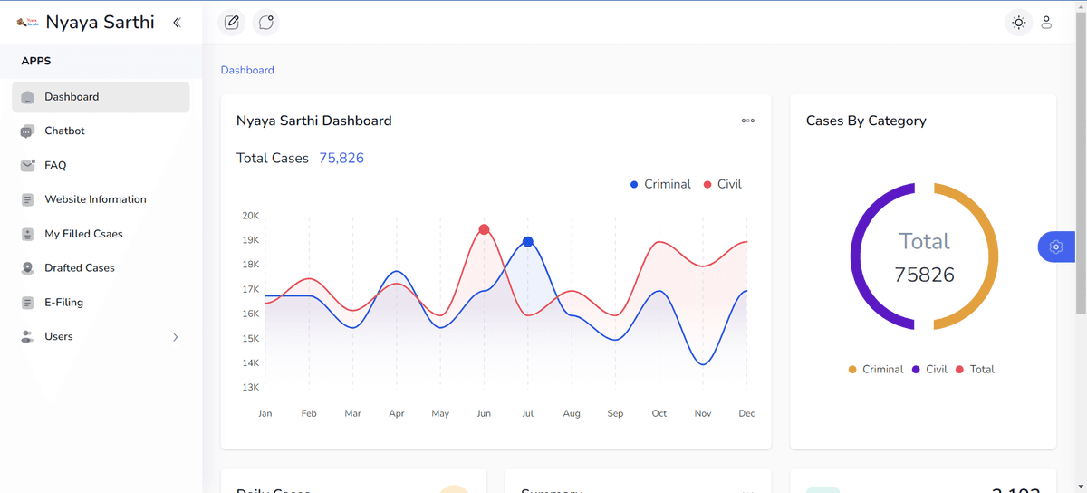
Task: Open Website Information menu item
Action: (101, 199)
